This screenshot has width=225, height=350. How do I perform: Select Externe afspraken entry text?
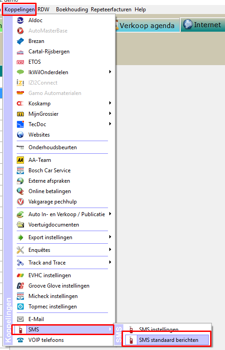(49, 181)
